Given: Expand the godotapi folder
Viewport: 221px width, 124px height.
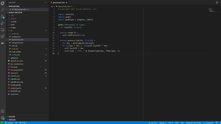Looking at the screenshot, I should point(15,34).
